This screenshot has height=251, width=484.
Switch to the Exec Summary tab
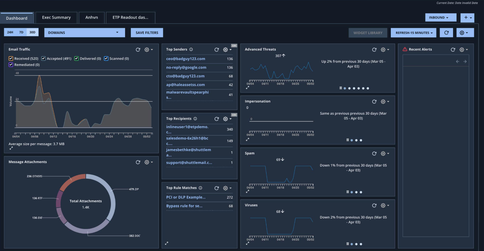point(56,17)
